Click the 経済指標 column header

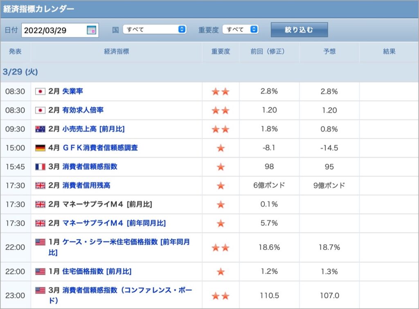coord(117,51)
